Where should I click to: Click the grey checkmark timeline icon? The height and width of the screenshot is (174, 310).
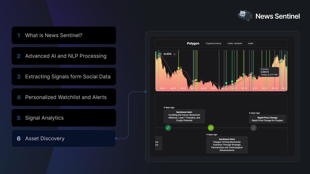coord(253,128)
